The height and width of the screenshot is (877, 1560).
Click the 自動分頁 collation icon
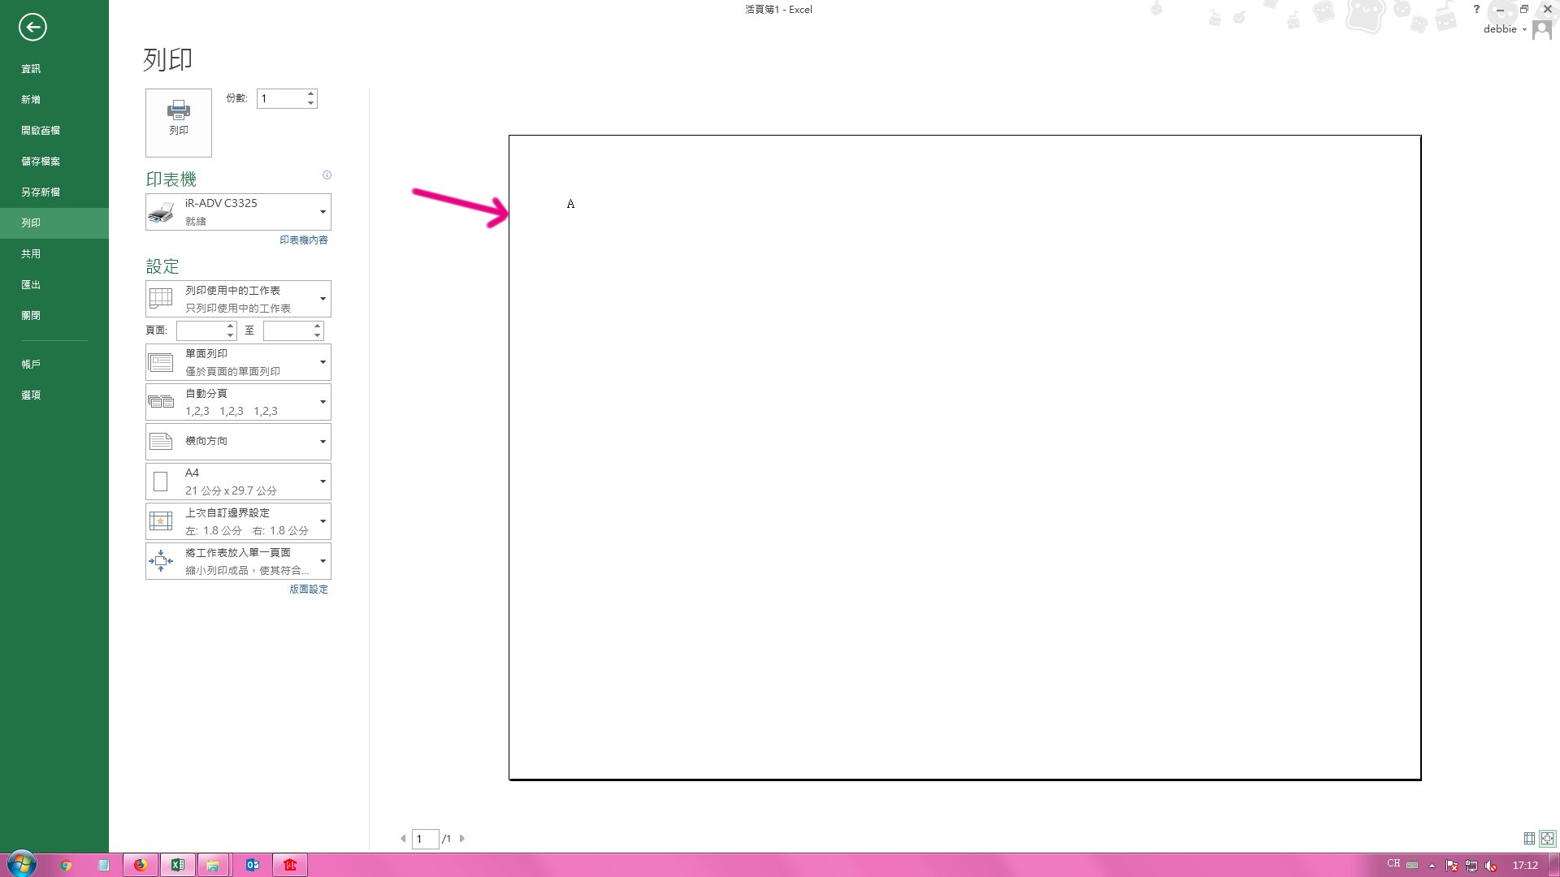pos(161,402)
